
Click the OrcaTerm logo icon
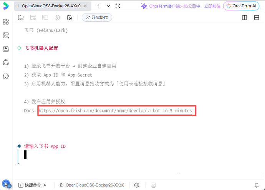[x=6, y=6]
